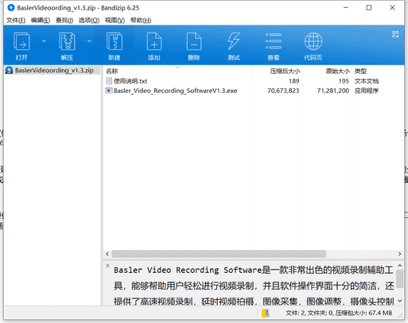Click the grid layout icon in the toolbar corner

tap(395, 34)
